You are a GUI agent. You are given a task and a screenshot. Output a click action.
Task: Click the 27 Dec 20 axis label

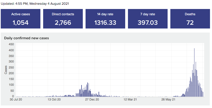pyautogui.click(x=92, y=99)
